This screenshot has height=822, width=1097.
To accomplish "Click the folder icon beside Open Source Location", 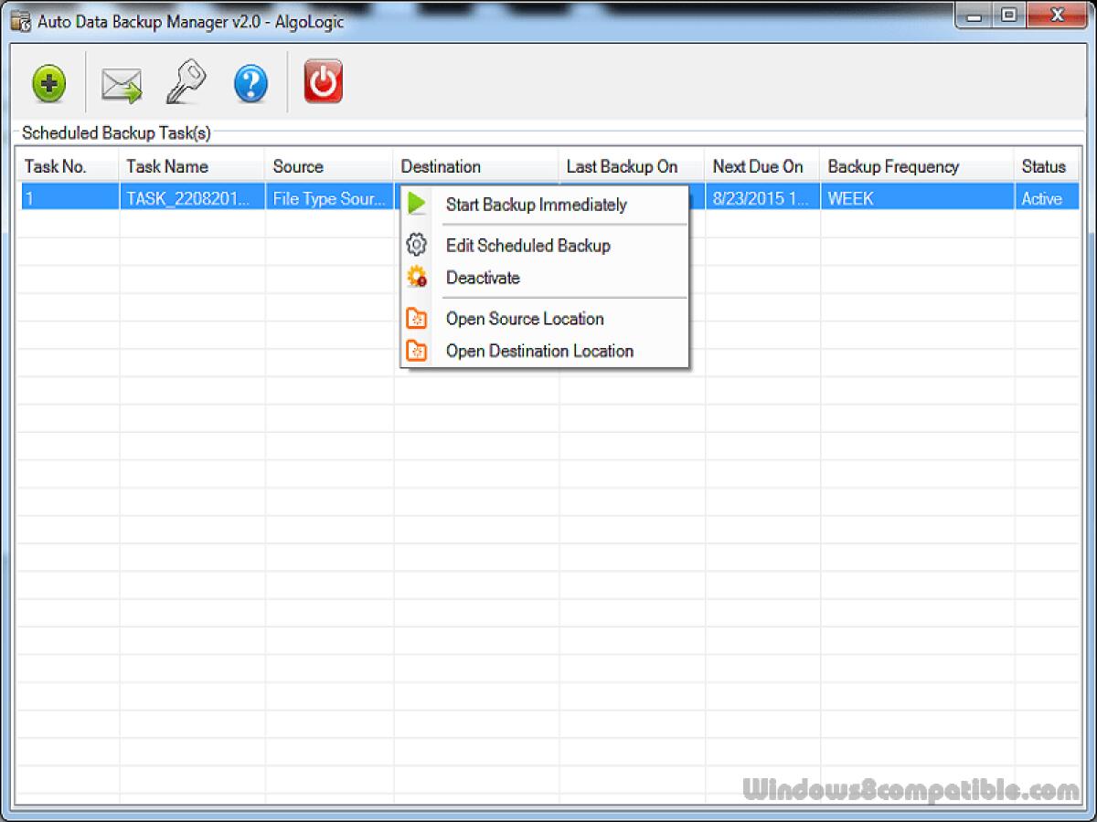I will [x=416, y=317].
